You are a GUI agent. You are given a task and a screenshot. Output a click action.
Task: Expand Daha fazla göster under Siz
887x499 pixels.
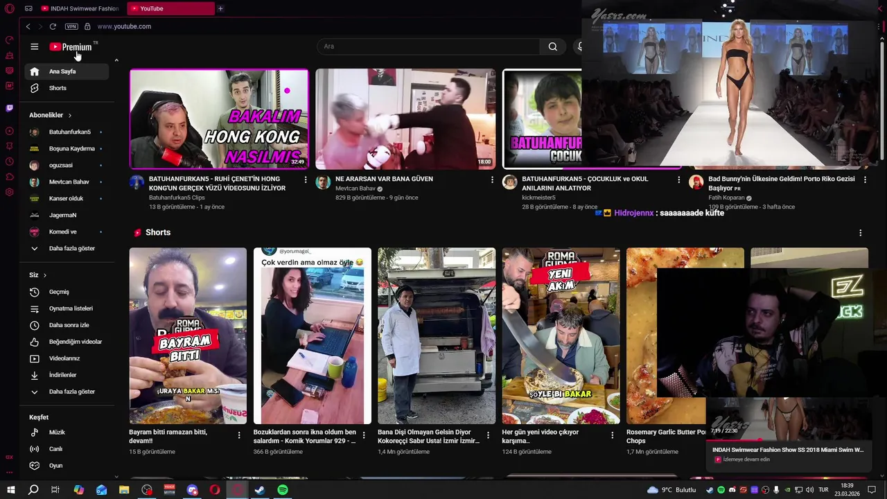tap(67, 392)
